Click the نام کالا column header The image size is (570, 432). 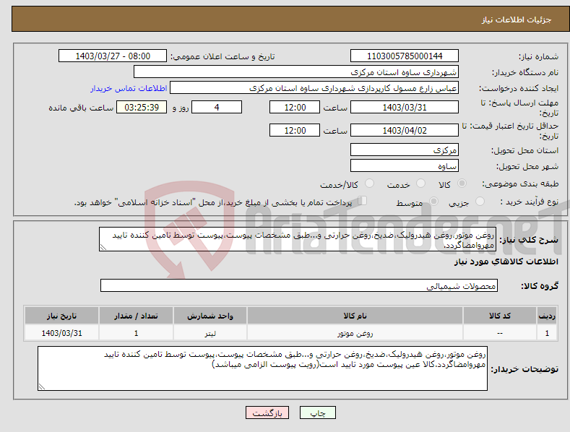[x=355, y=316]
